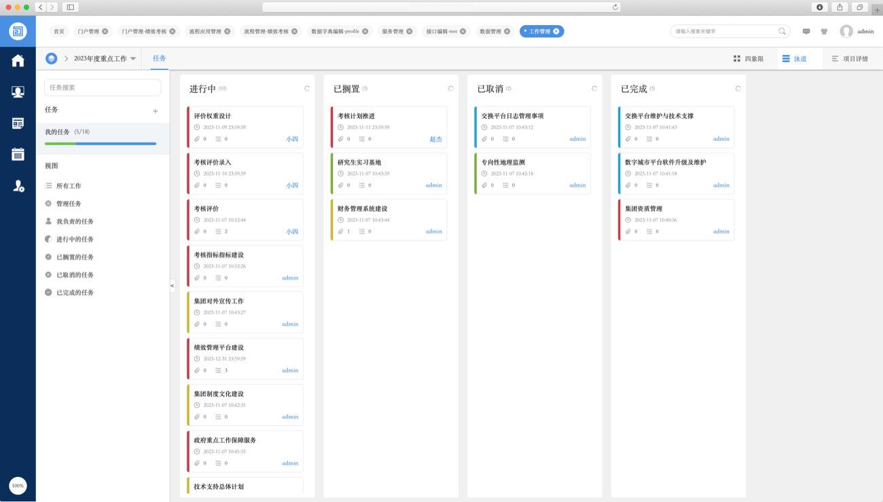Click the home icon in left sidebar
This screenshot has width=883, height=502.
coord(18,61)
